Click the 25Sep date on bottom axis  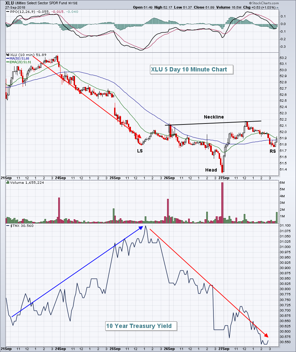click(x=115, y=349)
